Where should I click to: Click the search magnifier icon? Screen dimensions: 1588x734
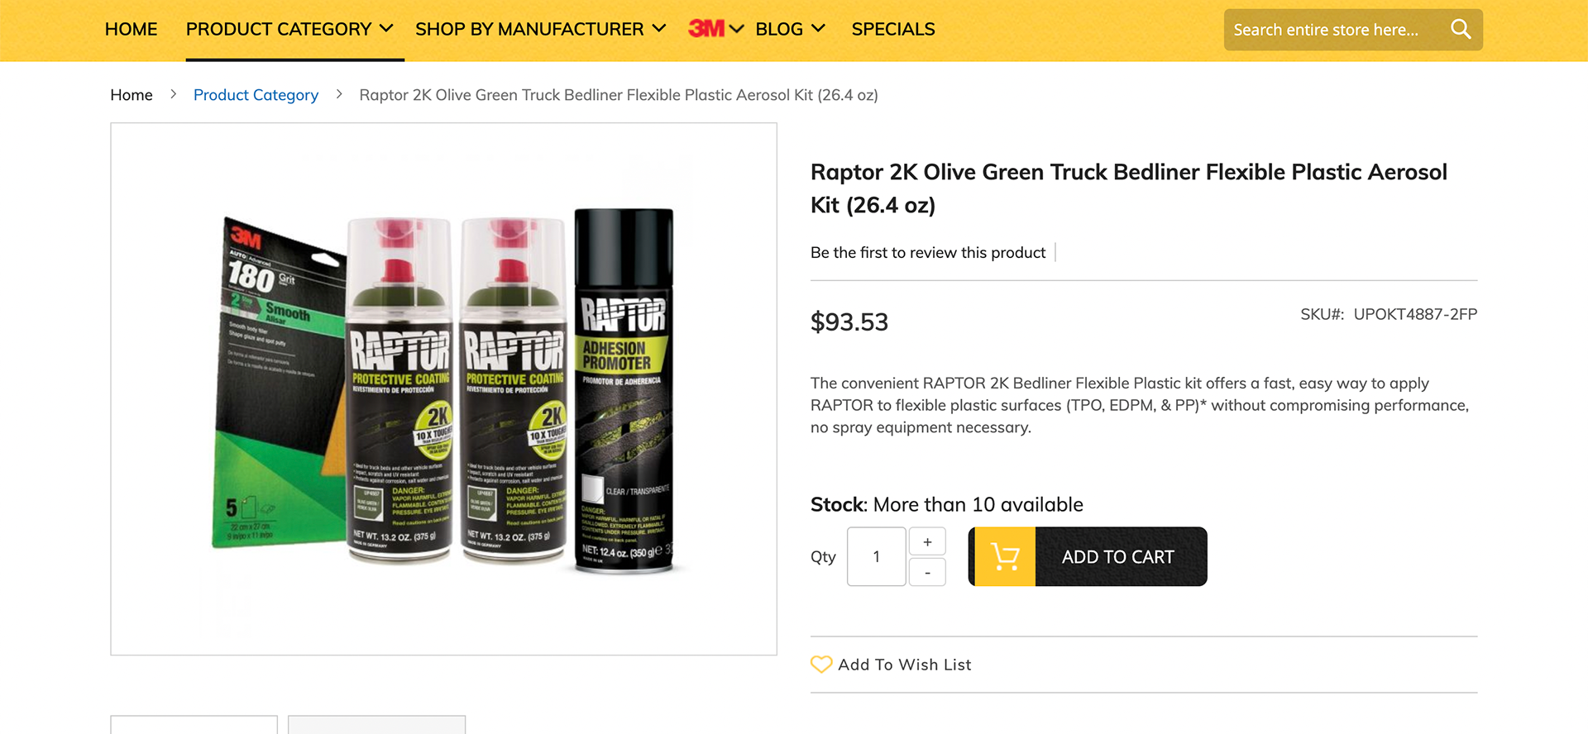[x=1461, y=30]
